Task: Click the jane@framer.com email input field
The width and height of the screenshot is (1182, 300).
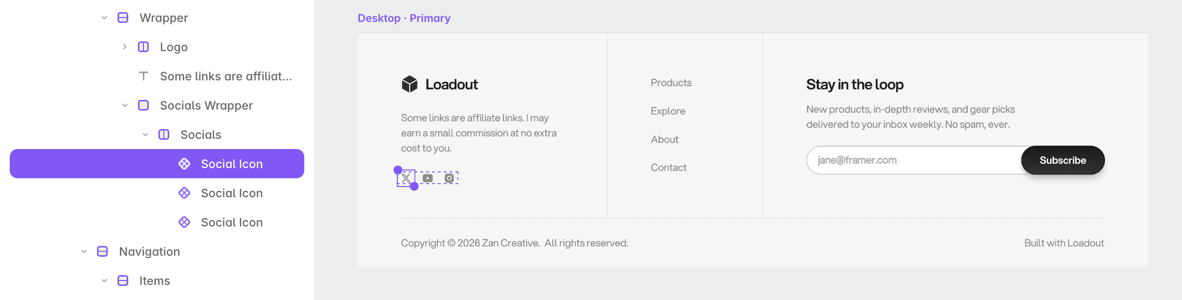Action: point(914,160)
